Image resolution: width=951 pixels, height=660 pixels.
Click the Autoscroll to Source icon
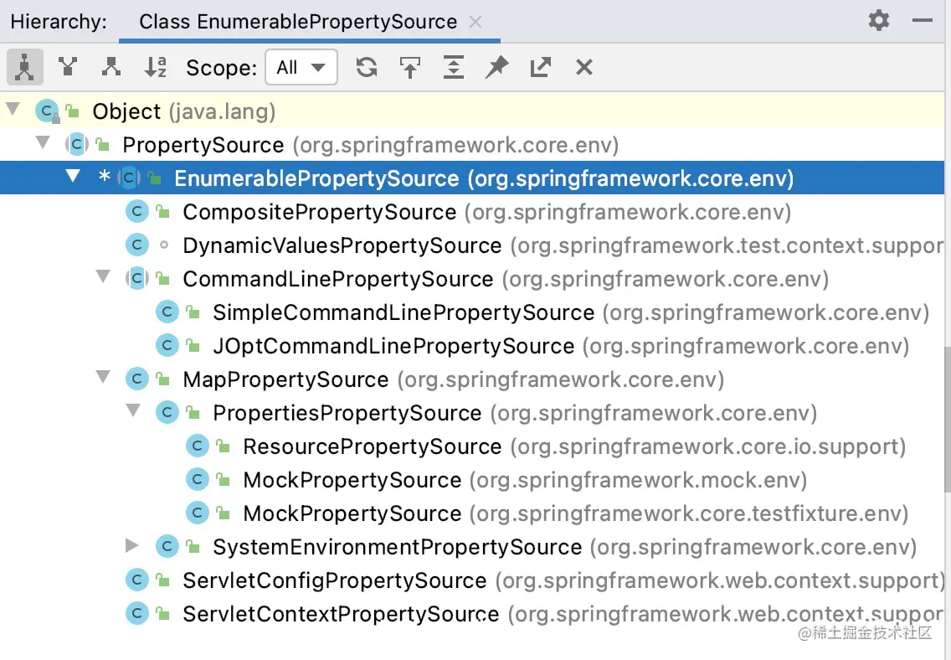point(410,67)
